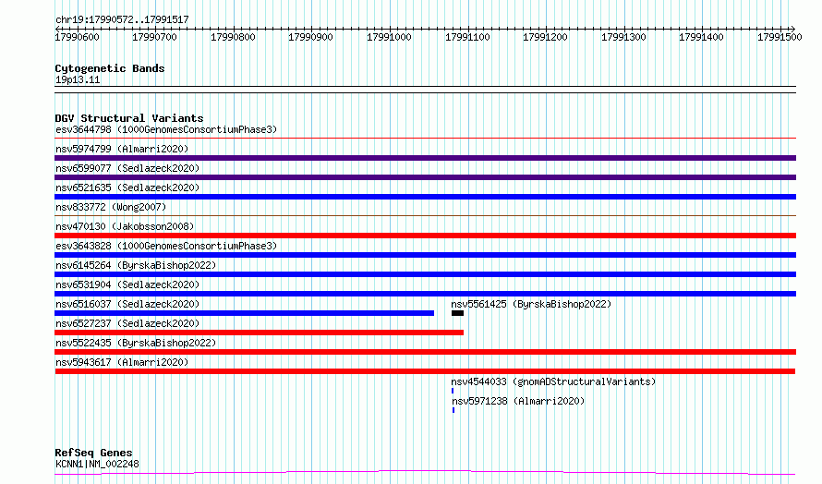This screenshot has width=822, height=484.
Task: Open variant label nsv5974799 (Almarri2020)
Action: [122, 149]
